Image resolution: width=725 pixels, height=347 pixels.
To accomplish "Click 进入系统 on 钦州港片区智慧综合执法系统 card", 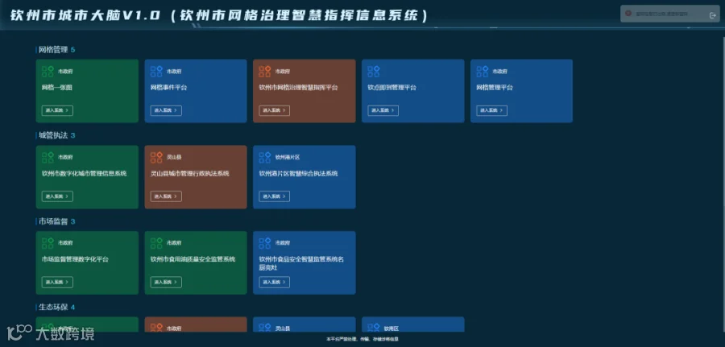I will click(274, 196).
